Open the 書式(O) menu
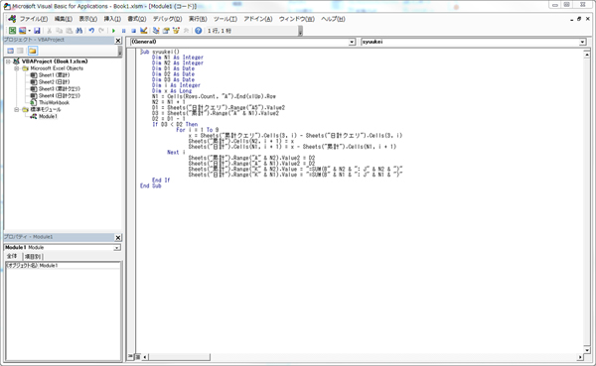596x366 pixels. [x=137, y=19]
